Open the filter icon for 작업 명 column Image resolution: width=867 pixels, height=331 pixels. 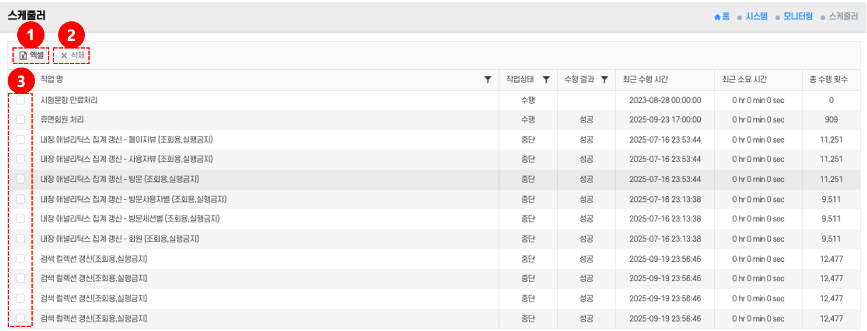pos(488,80)
